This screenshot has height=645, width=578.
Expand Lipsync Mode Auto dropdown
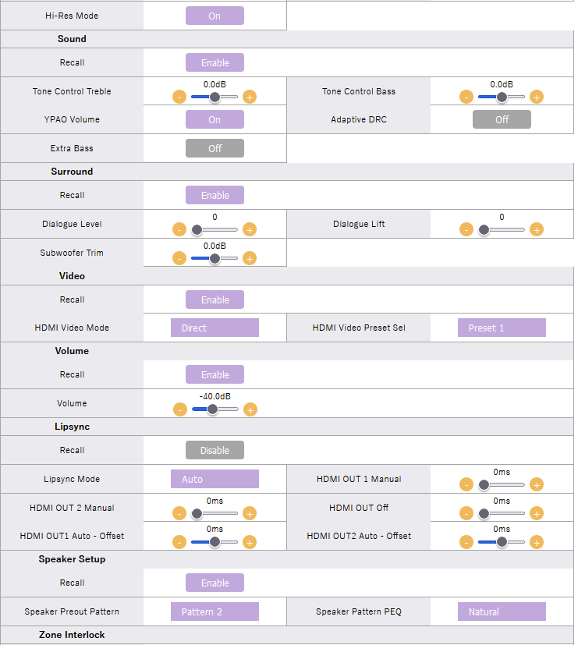tap(215, 479)
